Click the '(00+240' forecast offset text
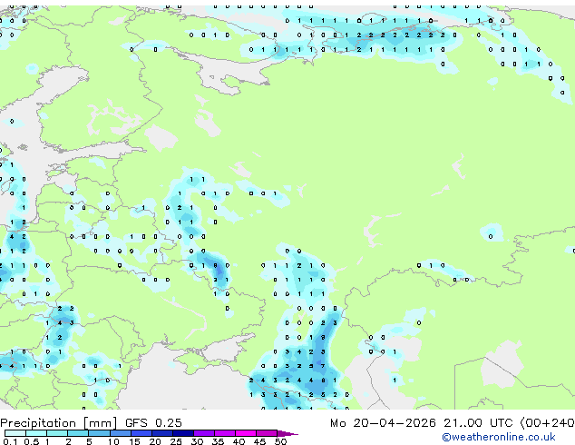The image size is (575, 445). point(547,423)
